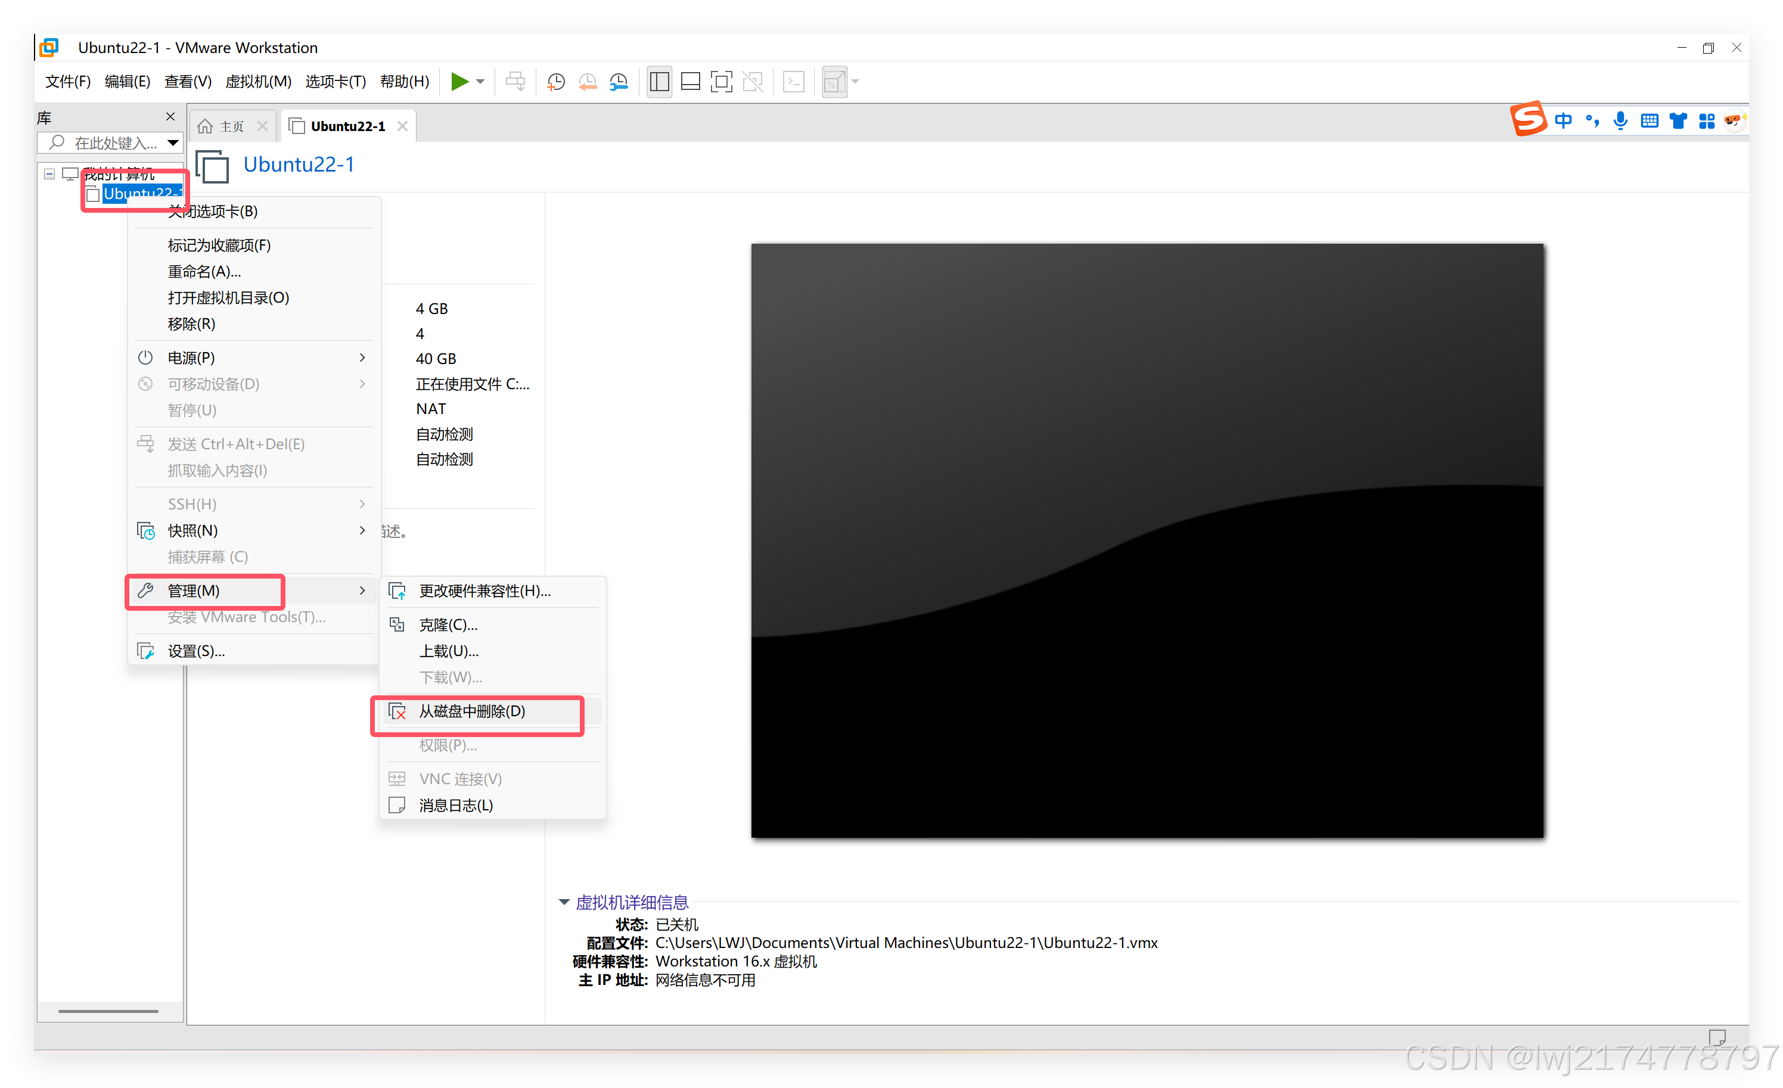This screenshot has width=1783, height=1088.
Task: Click the Send Ctrl+Alt+Del toolbar icon
Action: [x=515, y=81]
